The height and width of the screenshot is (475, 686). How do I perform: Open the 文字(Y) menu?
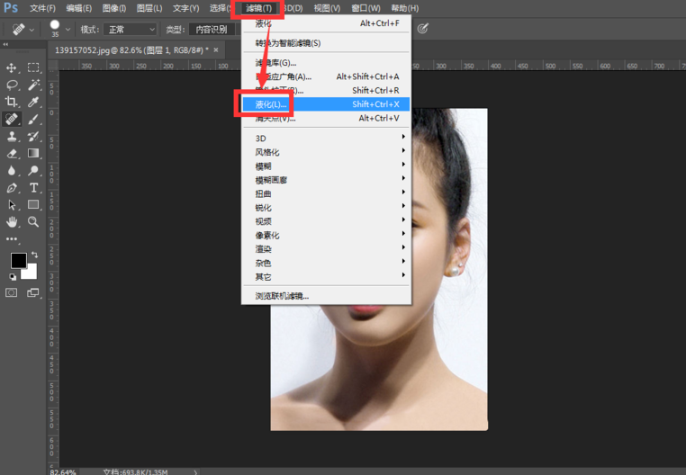click(185, 8)
